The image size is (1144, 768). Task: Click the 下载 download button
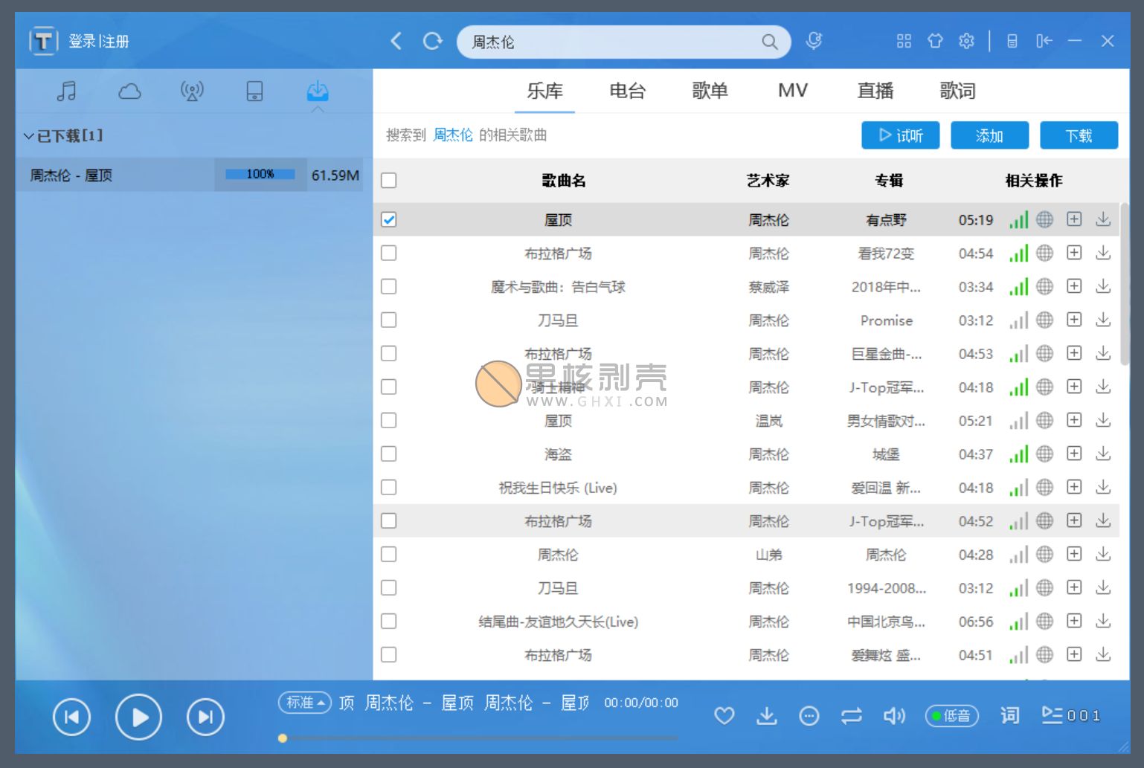[x=1079, y=135]
